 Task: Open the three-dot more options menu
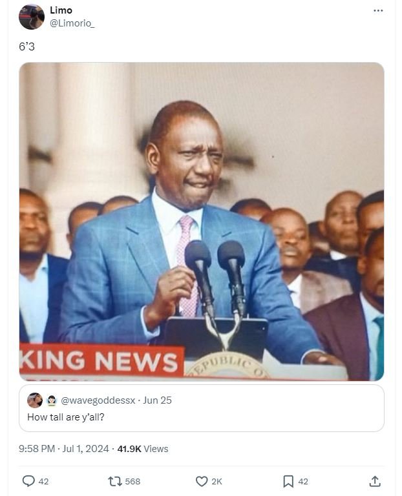tap(378, 11)
